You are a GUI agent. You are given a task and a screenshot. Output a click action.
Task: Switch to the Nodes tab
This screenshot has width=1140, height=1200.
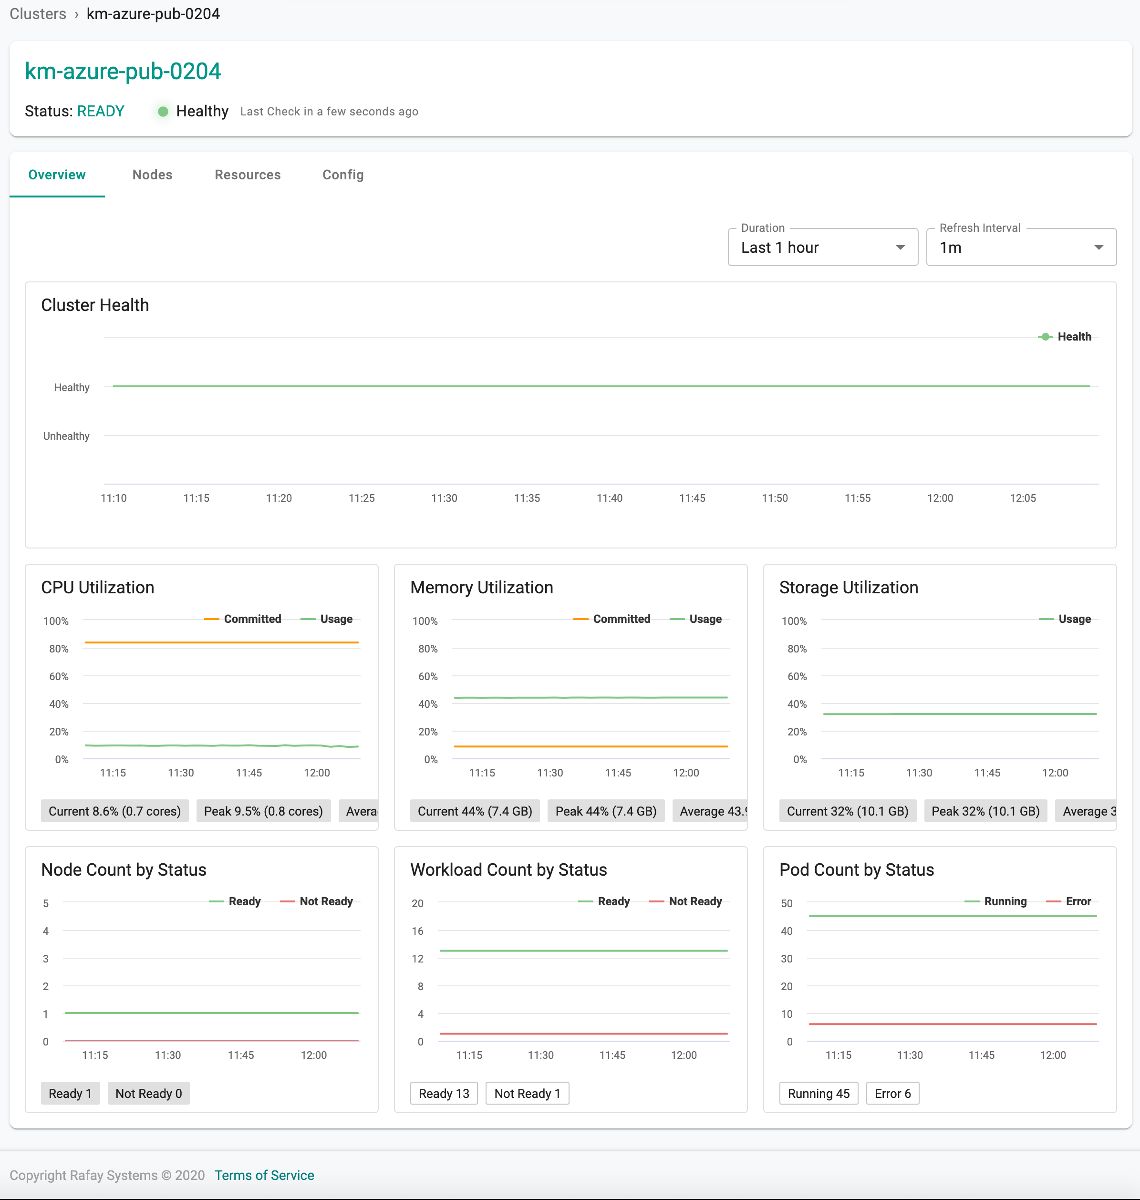click(153, 175)
